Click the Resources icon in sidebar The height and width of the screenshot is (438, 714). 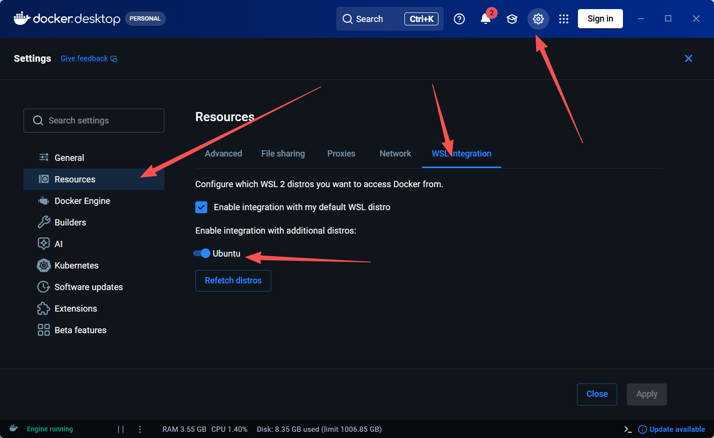click(44, 179)
